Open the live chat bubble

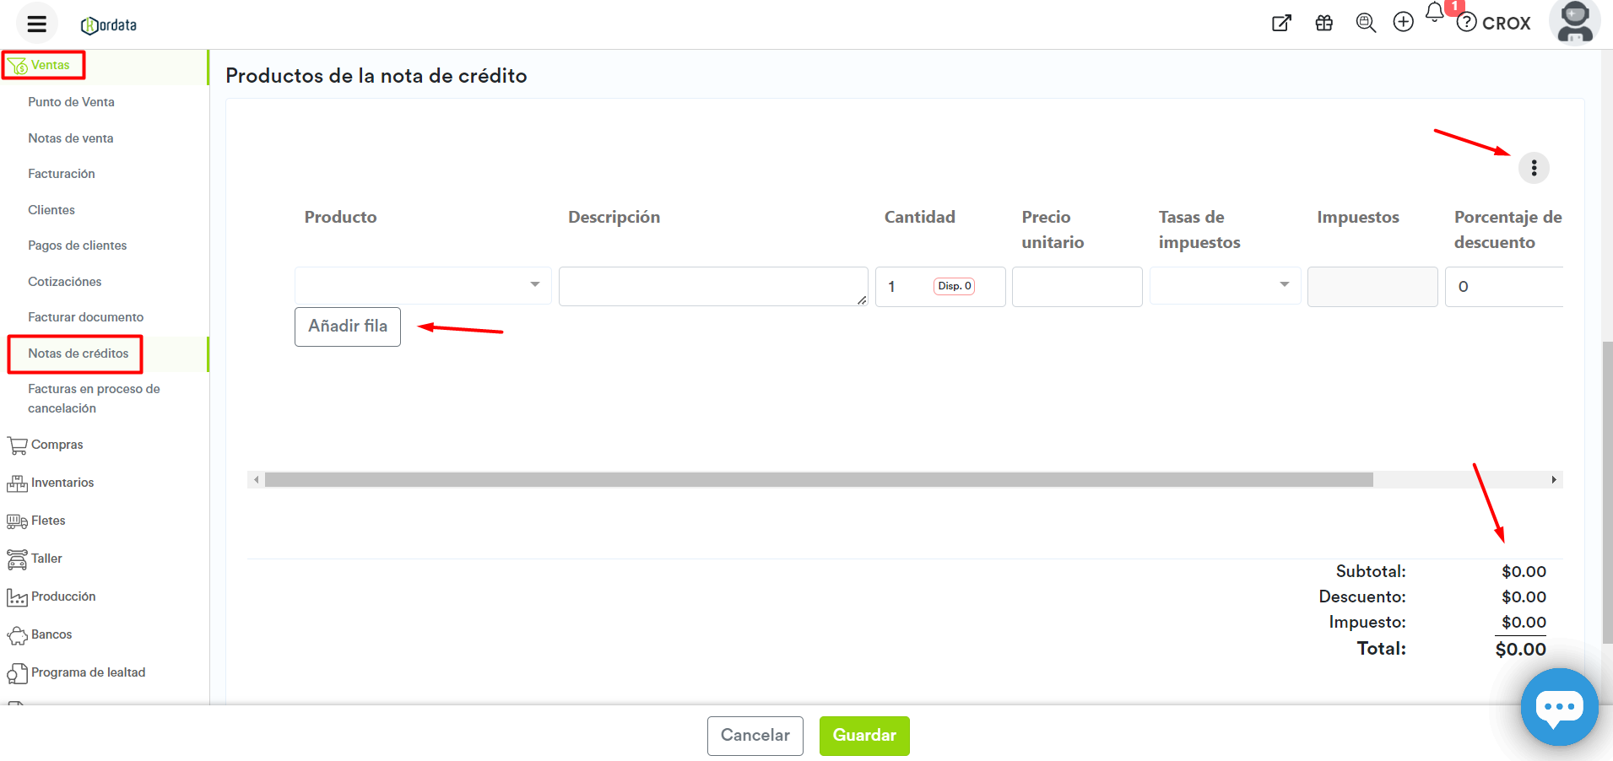coord(1558,707)
